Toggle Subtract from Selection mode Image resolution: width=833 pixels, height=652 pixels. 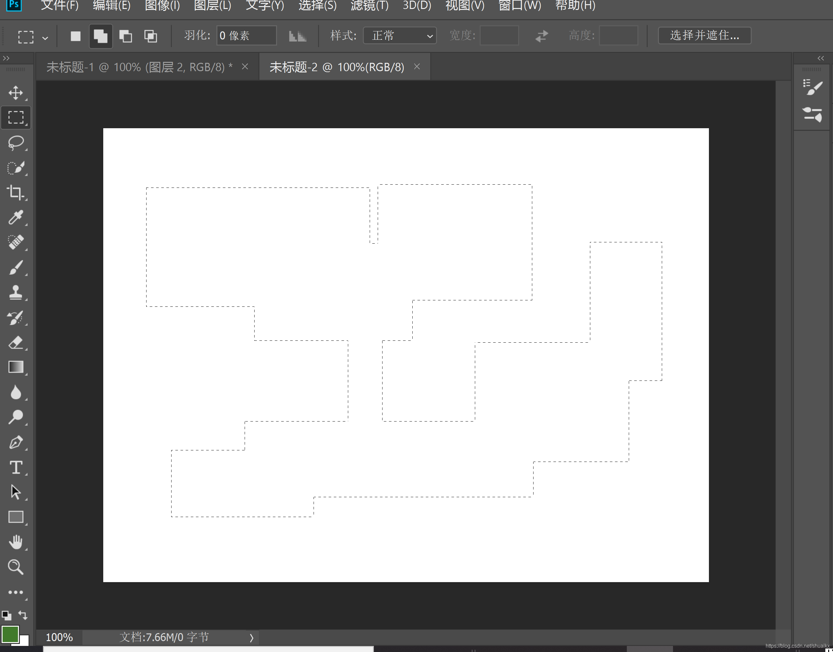[x=126, y=36]
